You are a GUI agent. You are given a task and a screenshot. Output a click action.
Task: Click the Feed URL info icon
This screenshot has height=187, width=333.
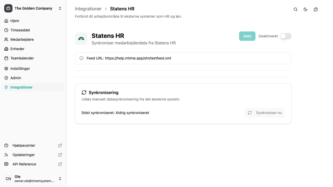pos(81,58)
